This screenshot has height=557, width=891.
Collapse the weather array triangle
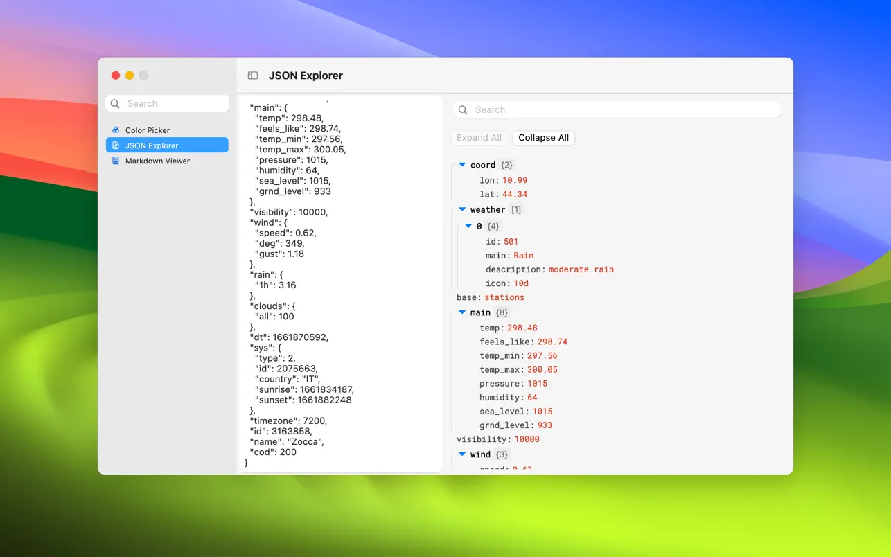click(x=462, y=209)
